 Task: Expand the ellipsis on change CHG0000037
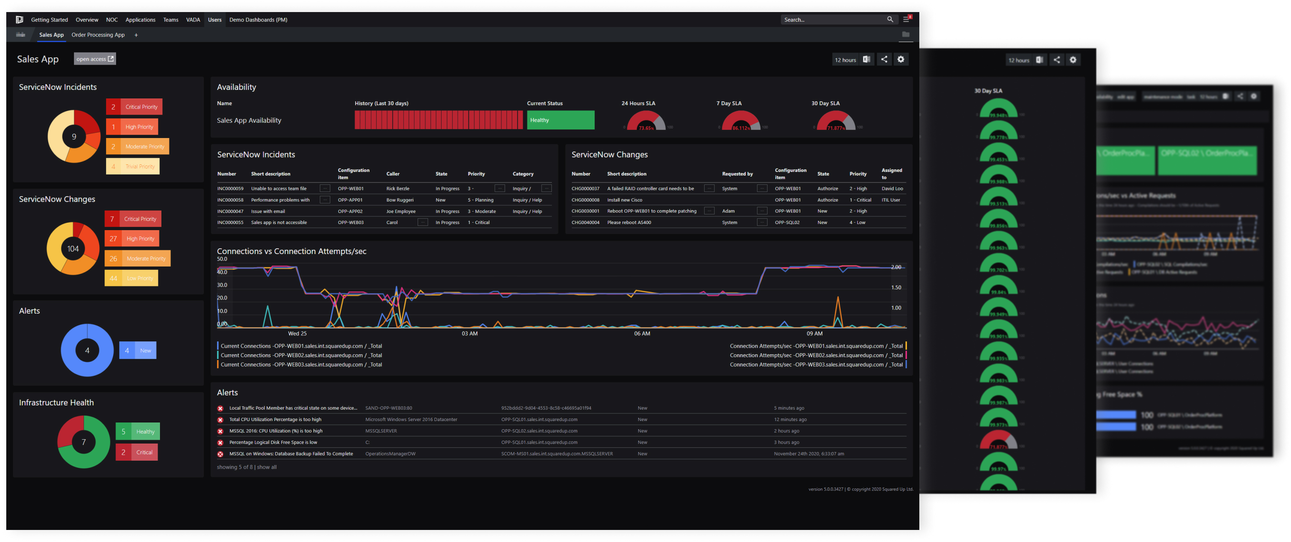pyautogui.click(x=709, y=188)
